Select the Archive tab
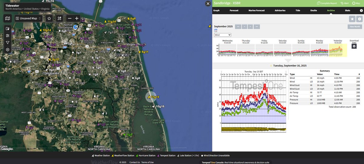Viewport: 364px width, 164px height. [x=331, y=10]
